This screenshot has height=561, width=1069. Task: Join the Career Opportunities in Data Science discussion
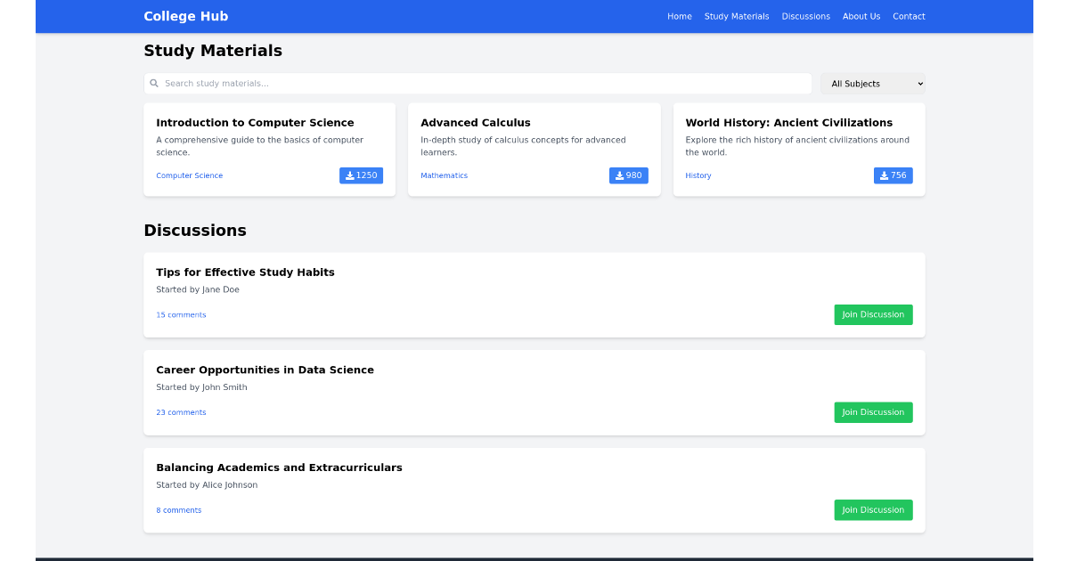point(873,412)
